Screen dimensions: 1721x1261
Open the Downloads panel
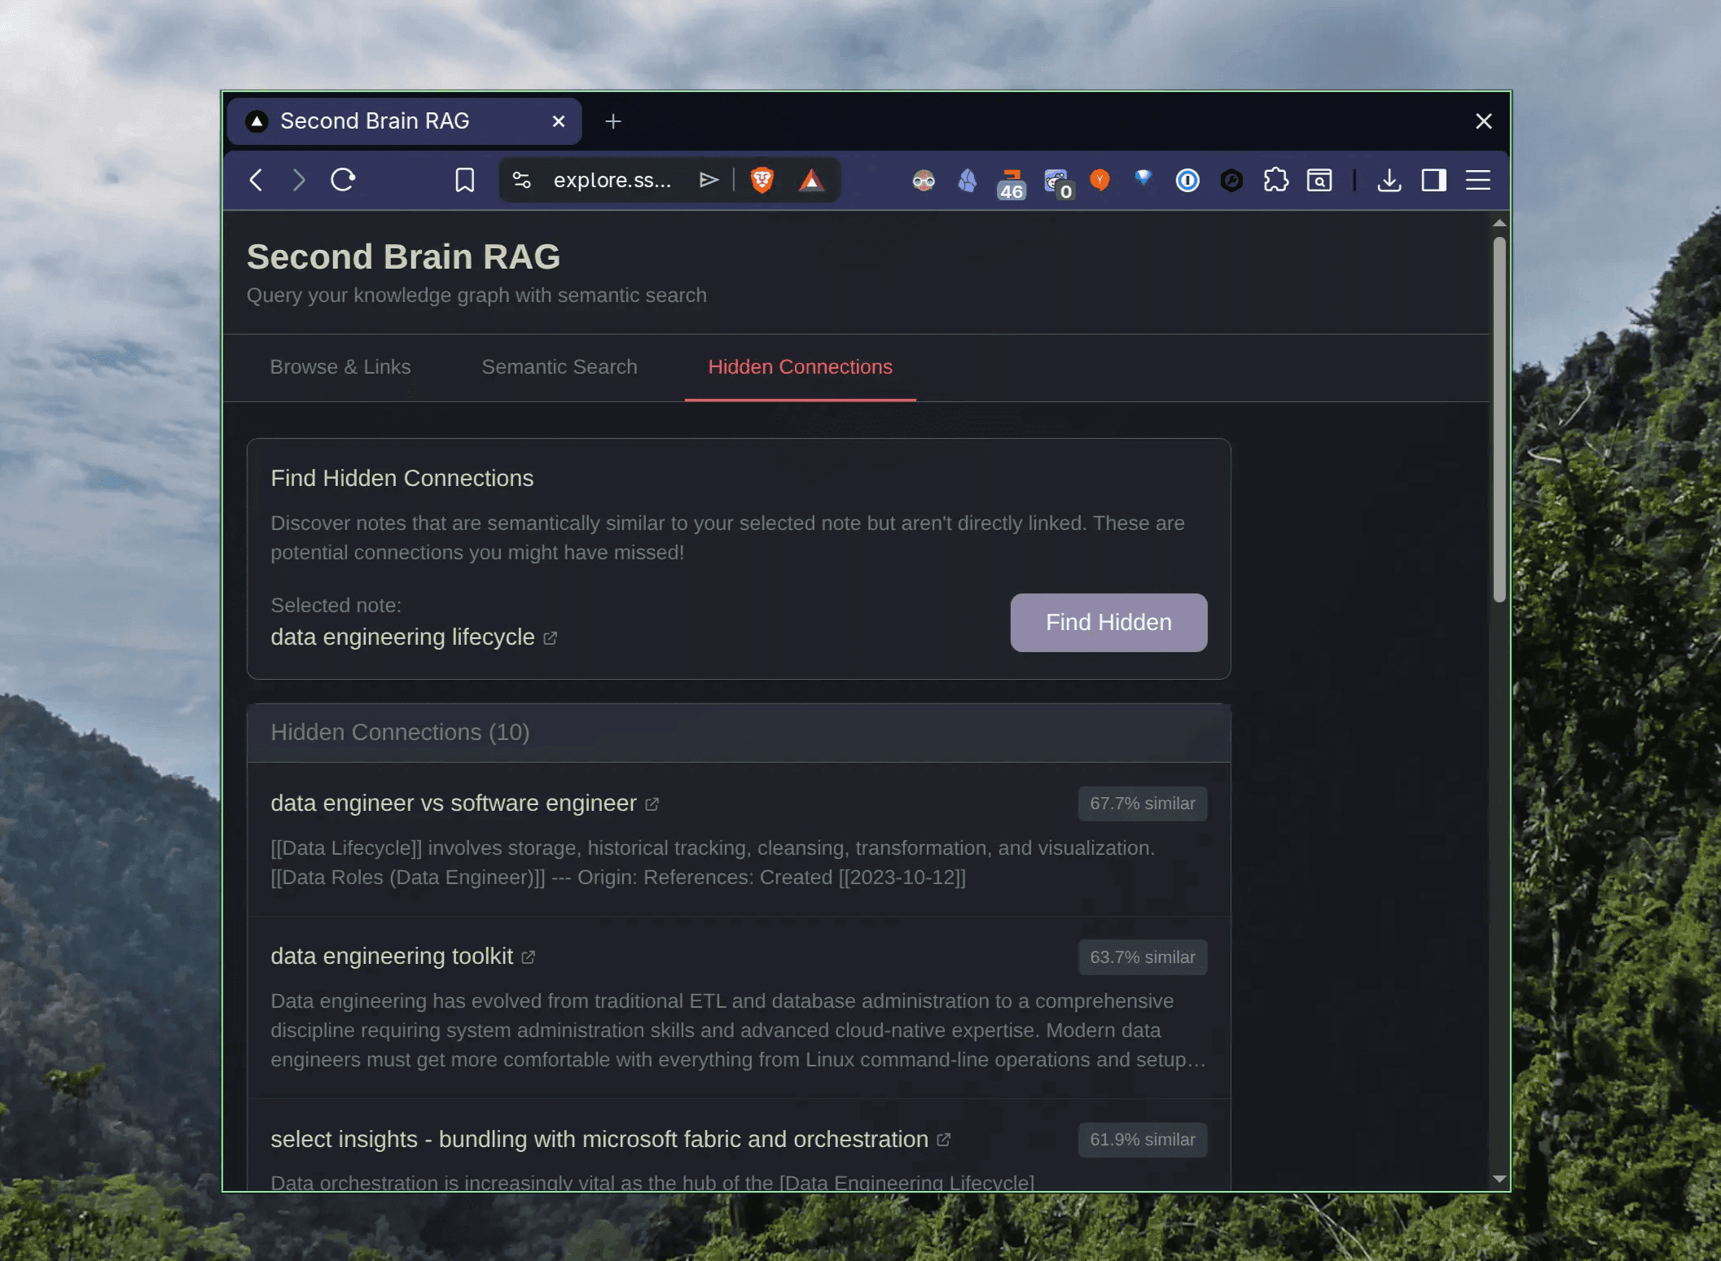pyautogui.click(x=1390, y=180)
